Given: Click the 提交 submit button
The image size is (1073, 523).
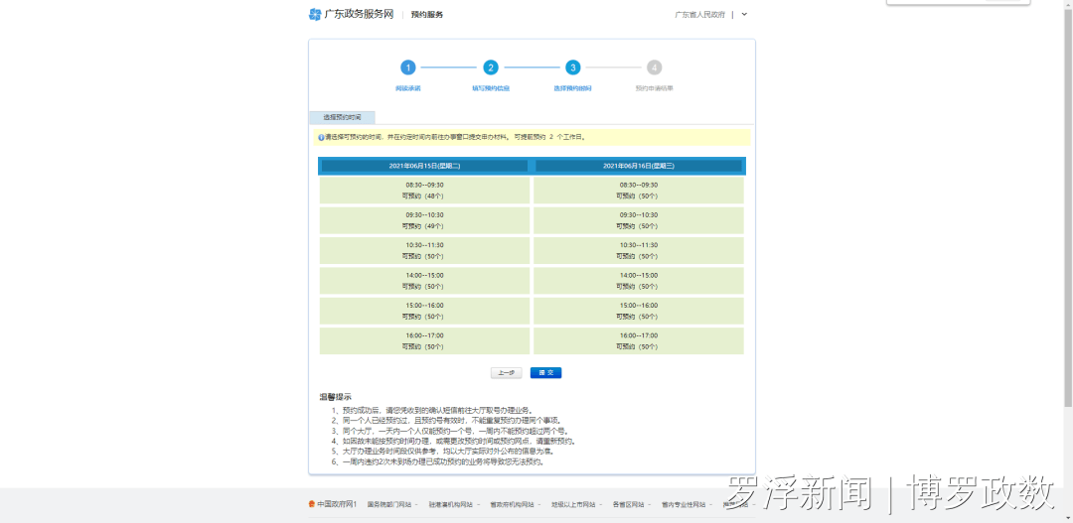Looking at the screenshot, I should click(546, 372).
